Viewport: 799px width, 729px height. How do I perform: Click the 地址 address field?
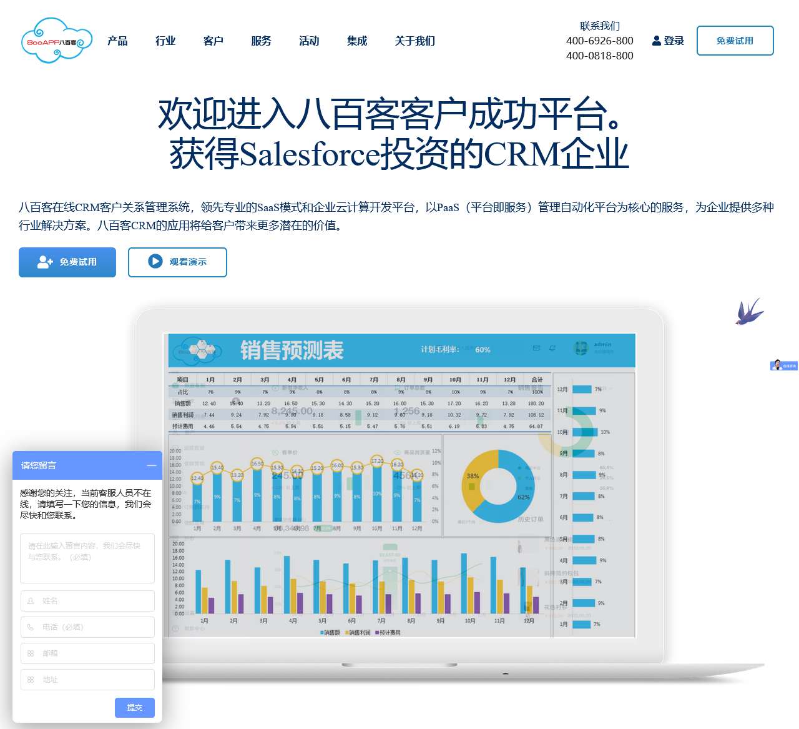point(87,680)
